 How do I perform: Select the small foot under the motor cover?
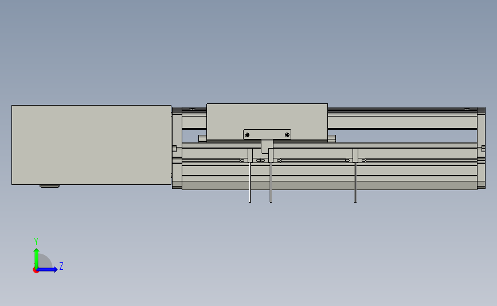[x=49, y=186]
